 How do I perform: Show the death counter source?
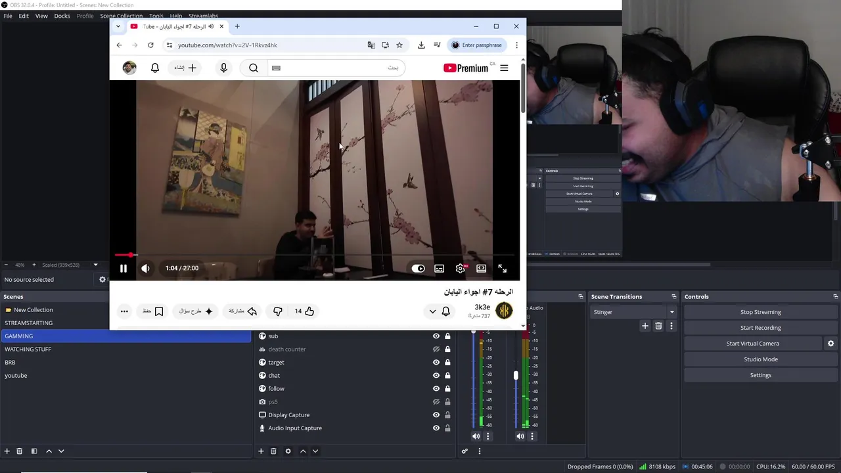436,349
